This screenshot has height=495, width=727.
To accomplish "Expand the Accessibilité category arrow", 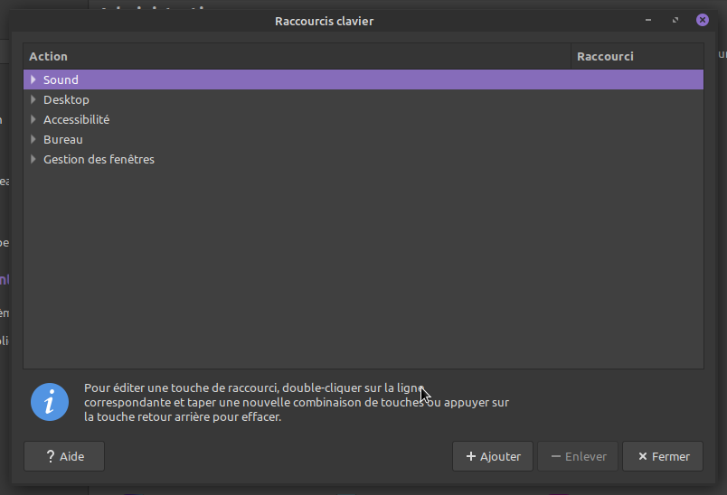I will pos(33,119).
